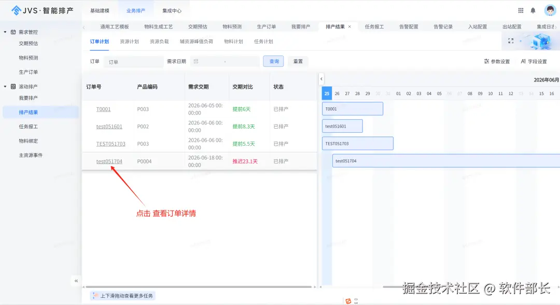Open order test051601 details link
This screenshot has height=305, width=560.
109,127
